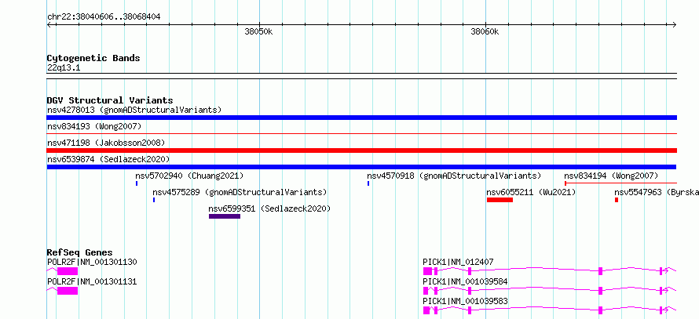
Task: Click the nsv4570918 gnomAD small blue marker
Action: coord(368,183)
